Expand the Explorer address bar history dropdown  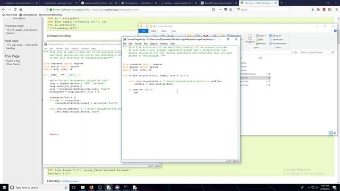[x=293, y=53]
